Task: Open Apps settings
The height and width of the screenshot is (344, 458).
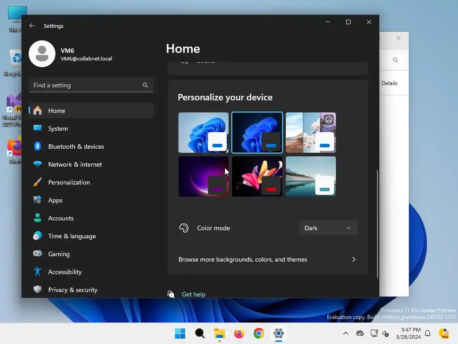Action: pos(91,200)
